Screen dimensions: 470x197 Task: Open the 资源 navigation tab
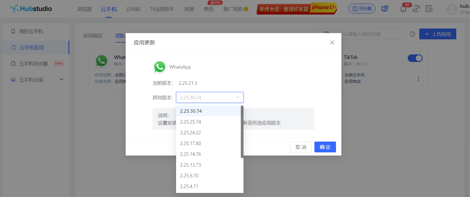coord(189,9)
